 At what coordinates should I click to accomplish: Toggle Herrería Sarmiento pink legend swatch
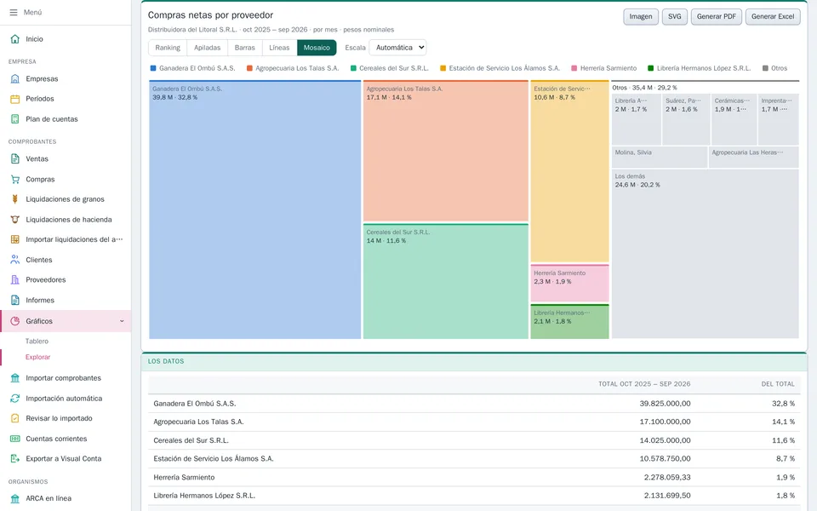click(574, 68)
